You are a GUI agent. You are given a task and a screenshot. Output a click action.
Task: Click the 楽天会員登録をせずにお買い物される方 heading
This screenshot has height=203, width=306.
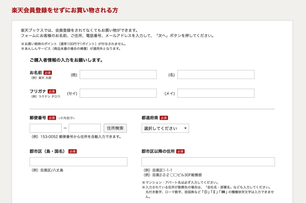[65, 10]
